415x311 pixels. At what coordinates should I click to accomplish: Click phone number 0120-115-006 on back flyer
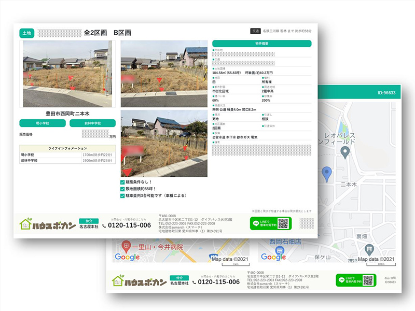pyautogui.click(x=219, y=282)
